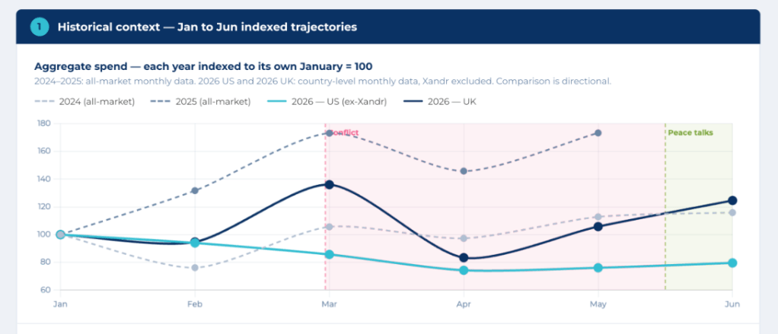Select the 2024 June data point
Screen dimensions: 778x334
[732, 212]
